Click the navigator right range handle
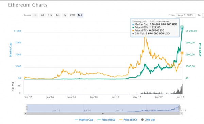This screenshot has height=124, width=204. [x=180, y=108]
